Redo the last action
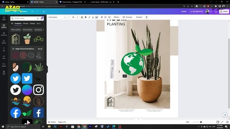The image size is (230, 129). pos(38,11)
